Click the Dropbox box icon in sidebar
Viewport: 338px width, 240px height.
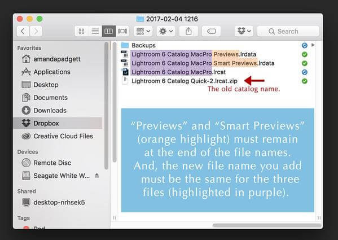[x=26, y=123]
